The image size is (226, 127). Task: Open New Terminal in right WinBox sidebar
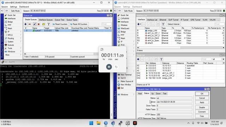point(126,75)
